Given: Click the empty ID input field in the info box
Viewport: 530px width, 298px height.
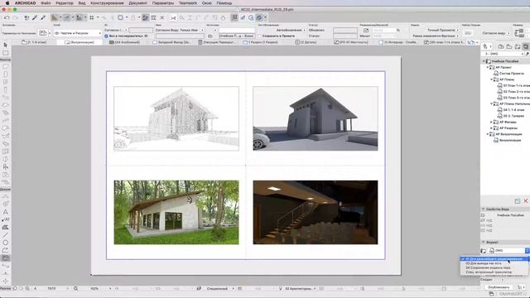Looking at the screenshot, I should pyautogui.click(x=141, y=30).
